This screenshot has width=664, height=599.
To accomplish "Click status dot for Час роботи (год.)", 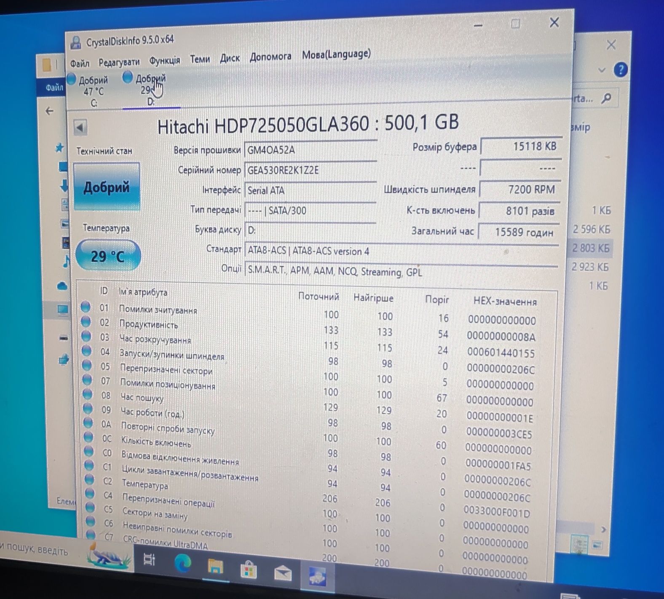I will click(x=88, y=408).
